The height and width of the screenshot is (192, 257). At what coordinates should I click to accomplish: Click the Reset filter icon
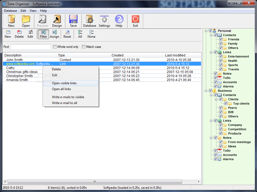click(67, 34)
